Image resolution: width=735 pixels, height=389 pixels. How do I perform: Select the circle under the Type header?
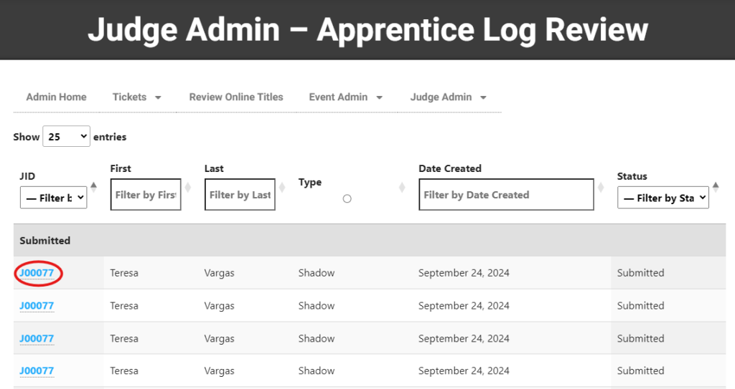pos(347,198)
